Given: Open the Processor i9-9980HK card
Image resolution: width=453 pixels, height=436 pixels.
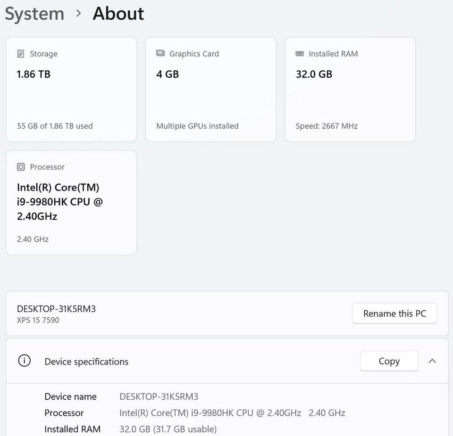Looking at the screenshot, I should [71, 203].
